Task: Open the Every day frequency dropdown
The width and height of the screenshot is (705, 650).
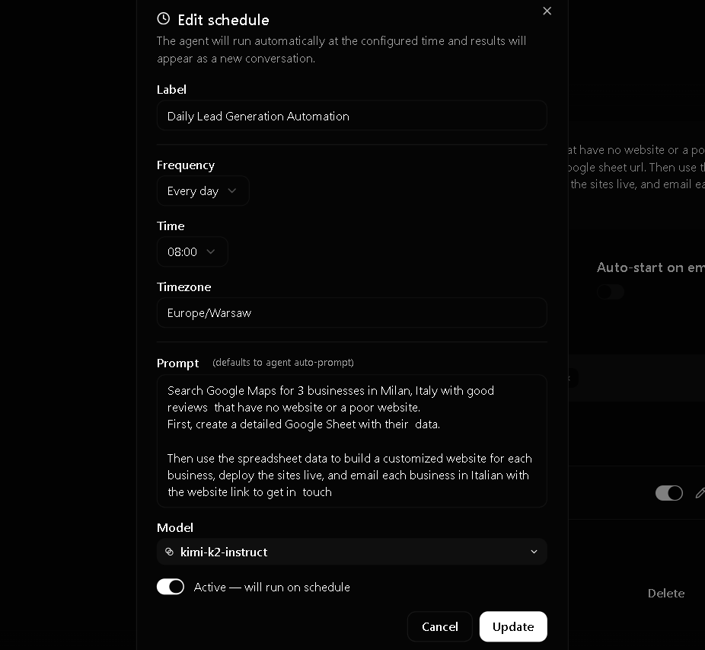Action: 203,191
